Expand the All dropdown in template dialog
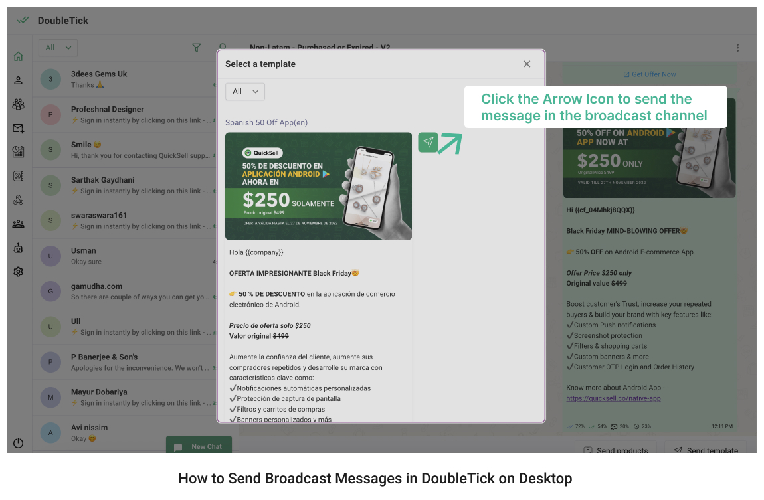This screenshot has width=764, height=500. [245, 92]
